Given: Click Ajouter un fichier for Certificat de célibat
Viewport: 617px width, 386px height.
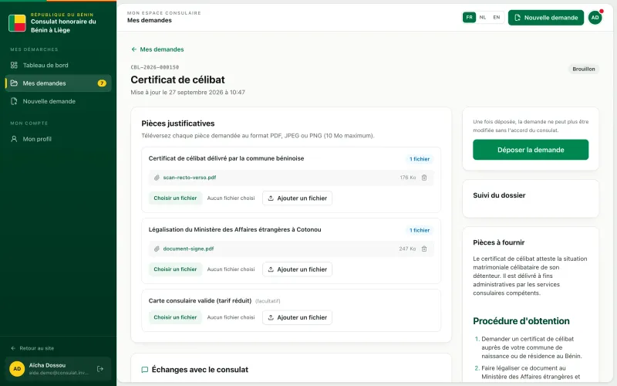Looking at the screenshot, I should [x=297, y=198].
